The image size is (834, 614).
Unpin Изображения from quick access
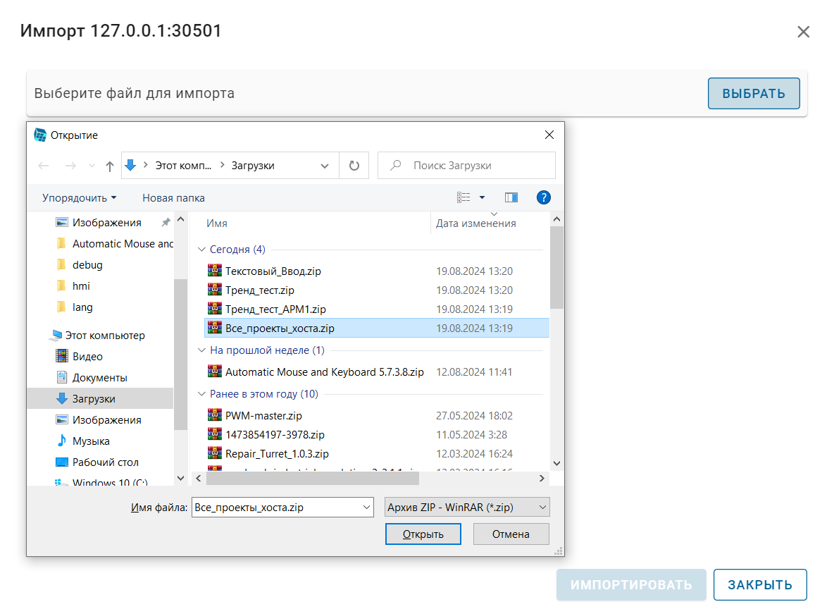pos(165,221)
